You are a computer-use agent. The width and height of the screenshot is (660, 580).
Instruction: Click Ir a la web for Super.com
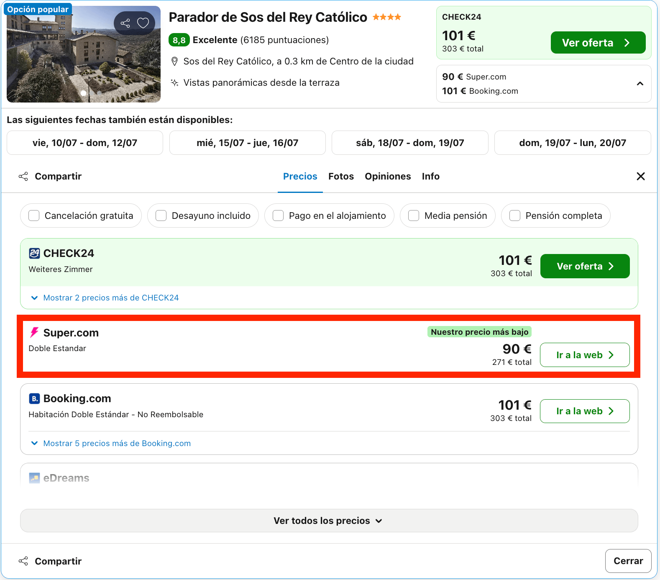click(585, 355)
